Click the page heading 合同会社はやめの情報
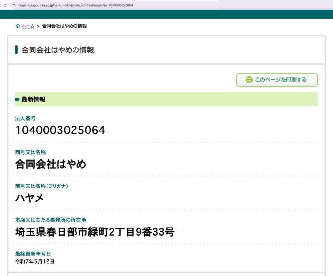The height and width of the screenshot is (276, 333). (58, 50)
